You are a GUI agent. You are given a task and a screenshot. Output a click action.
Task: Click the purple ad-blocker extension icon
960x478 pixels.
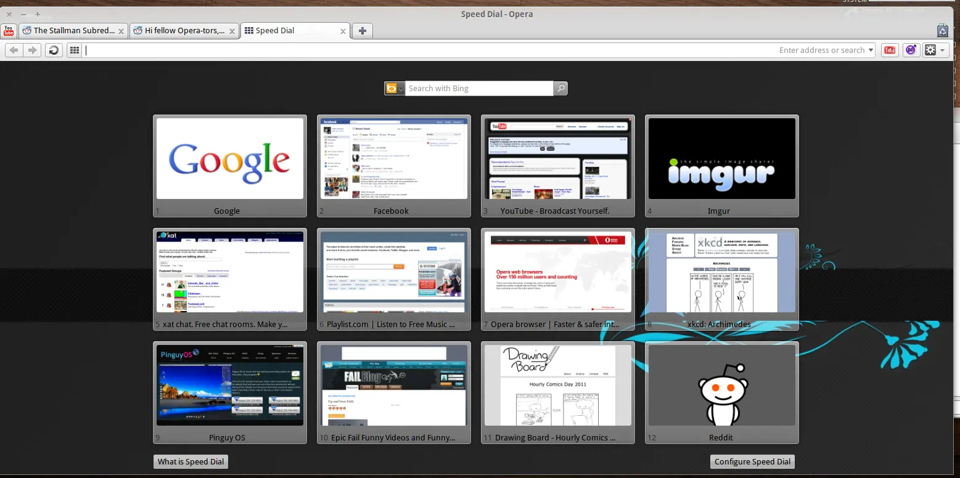[911, 51]
